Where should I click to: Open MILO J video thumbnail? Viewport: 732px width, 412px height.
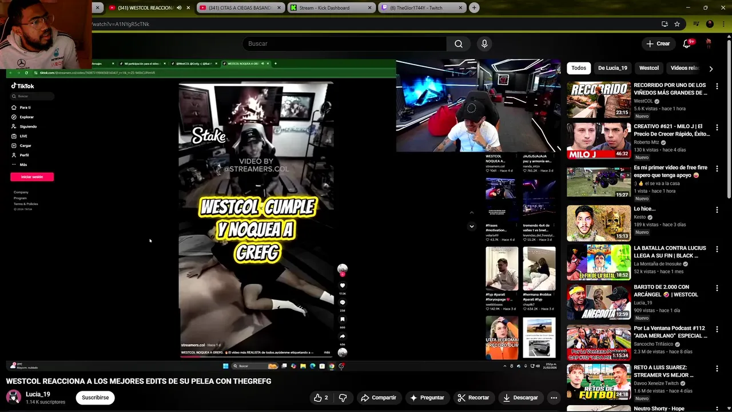pos(599,141)
